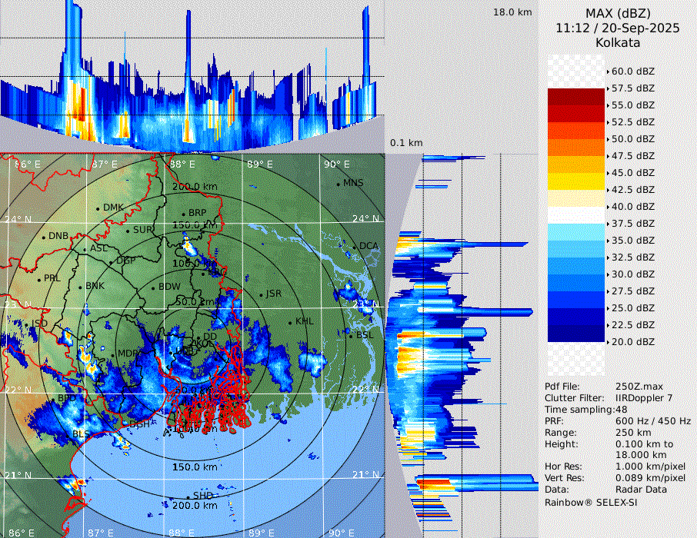697x538 pixels.
Task: Click the 18.0 km height label
Action: coord(512,12)
